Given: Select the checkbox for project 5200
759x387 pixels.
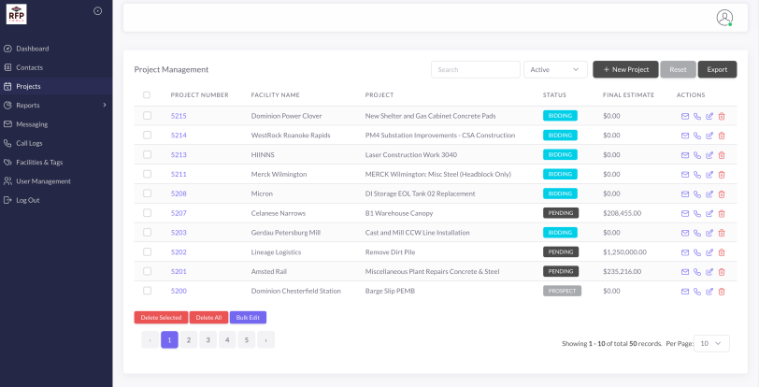Looking at the screenshot, I should pyautogui.click(x=147, y=291).
